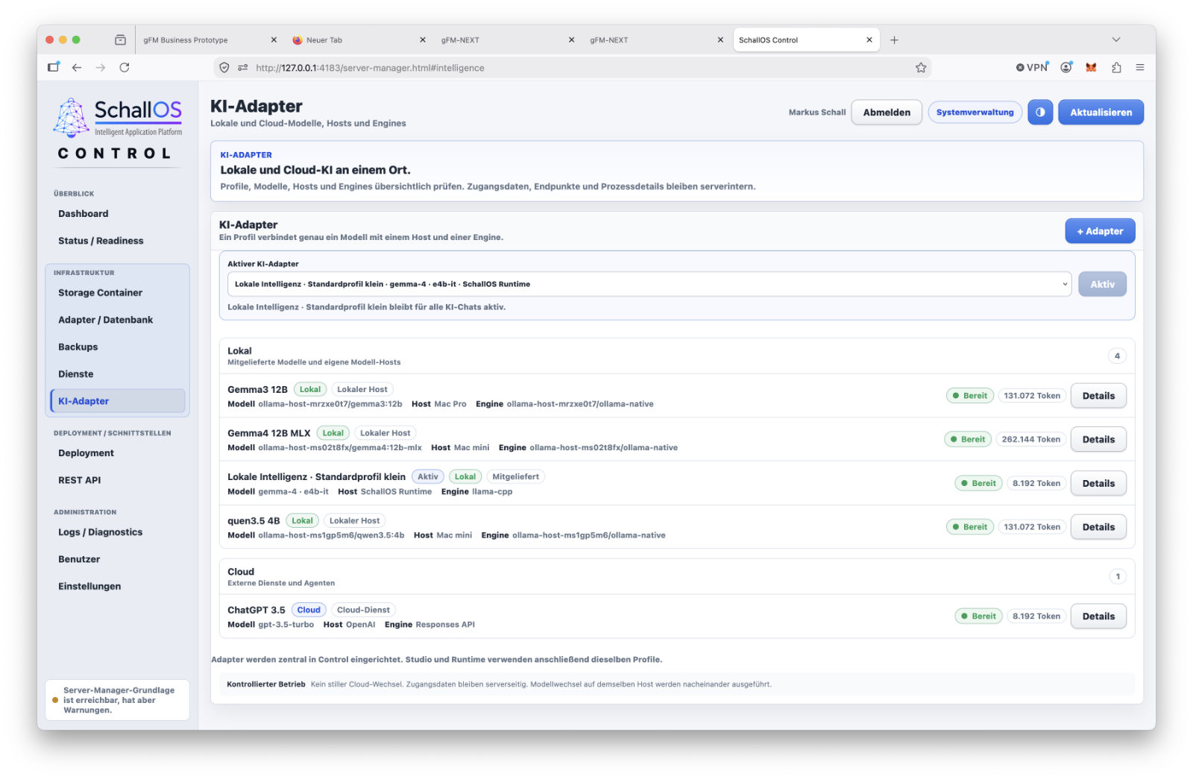This screenshot has width=1193, height=779.
Task: Open Logs / Diagnostics in the sidebar
Action: [117, 532]
